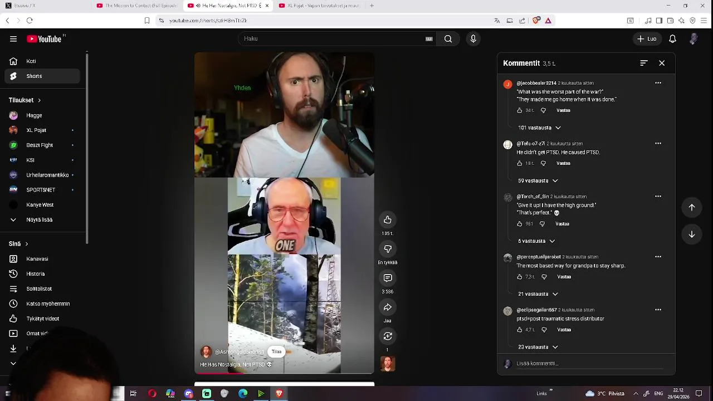713x401 pixels.
Task: Click the sidebar scrollbar
Action: coord(86,148)
